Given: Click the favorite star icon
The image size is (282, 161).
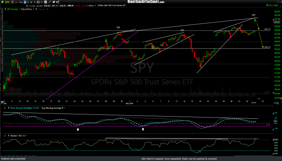Looking at the screenshot, I should pos(278,2).
